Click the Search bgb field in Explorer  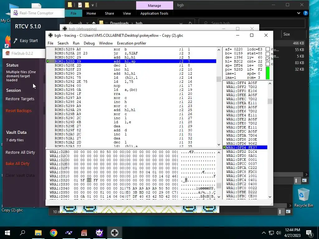[252, 23]
